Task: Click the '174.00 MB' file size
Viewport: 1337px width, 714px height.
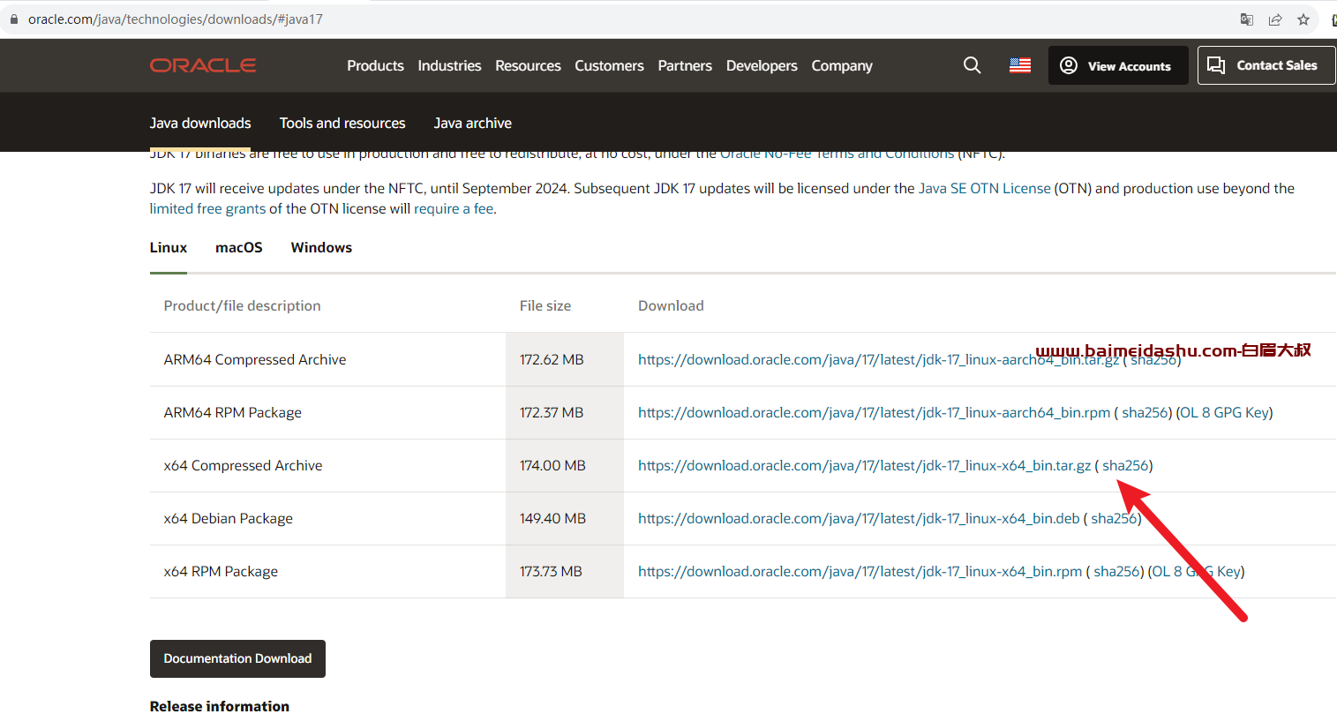Action: pos(552,465)
